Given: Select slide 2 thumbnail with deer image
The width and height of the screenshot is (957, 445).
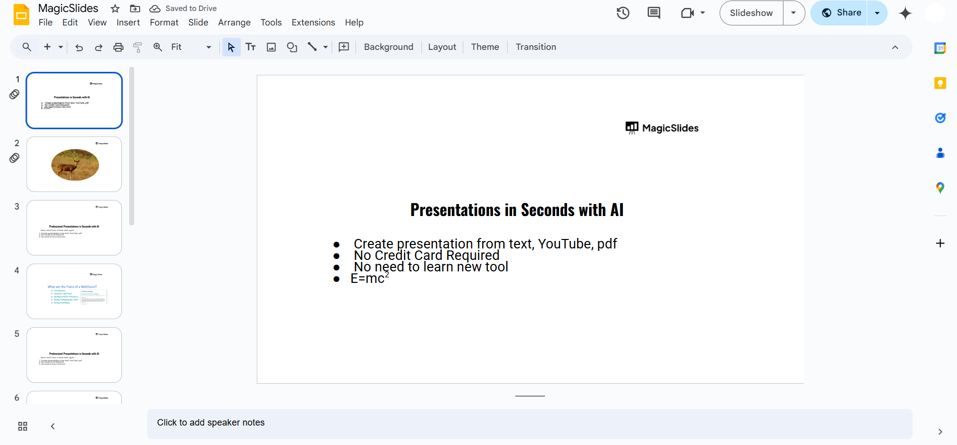Looking at the screenshot, I should click(x=74, y=164).
